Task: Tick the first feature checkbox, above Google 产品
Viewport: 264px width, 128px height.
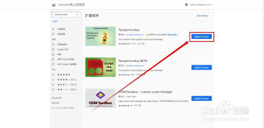Action: 53,44
